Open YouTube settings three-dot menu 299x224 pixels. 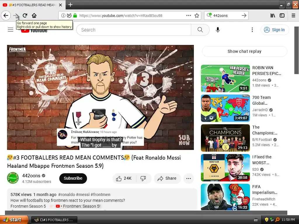coord(252,30)
